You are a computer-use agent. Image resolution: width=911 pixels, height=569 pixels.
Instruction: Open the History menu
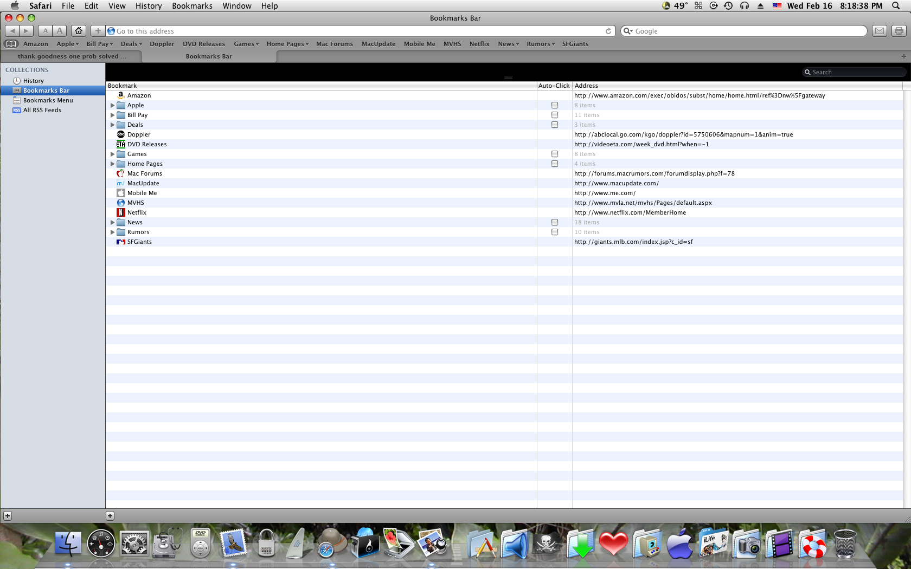(x=149, y=6)
